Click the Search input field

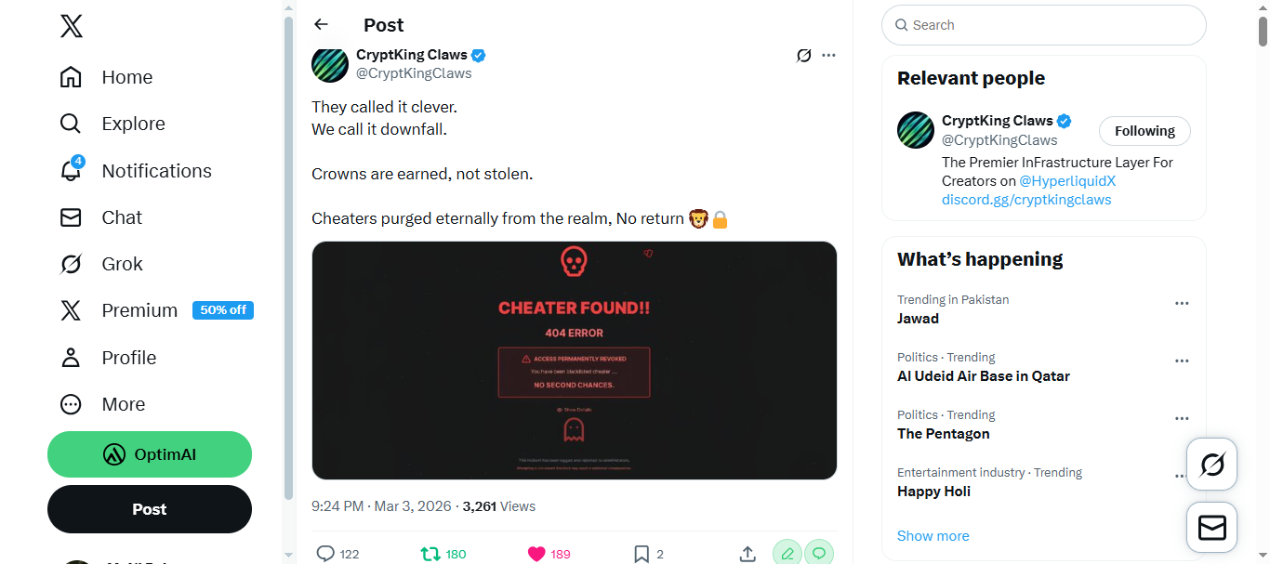point(1051,25)
